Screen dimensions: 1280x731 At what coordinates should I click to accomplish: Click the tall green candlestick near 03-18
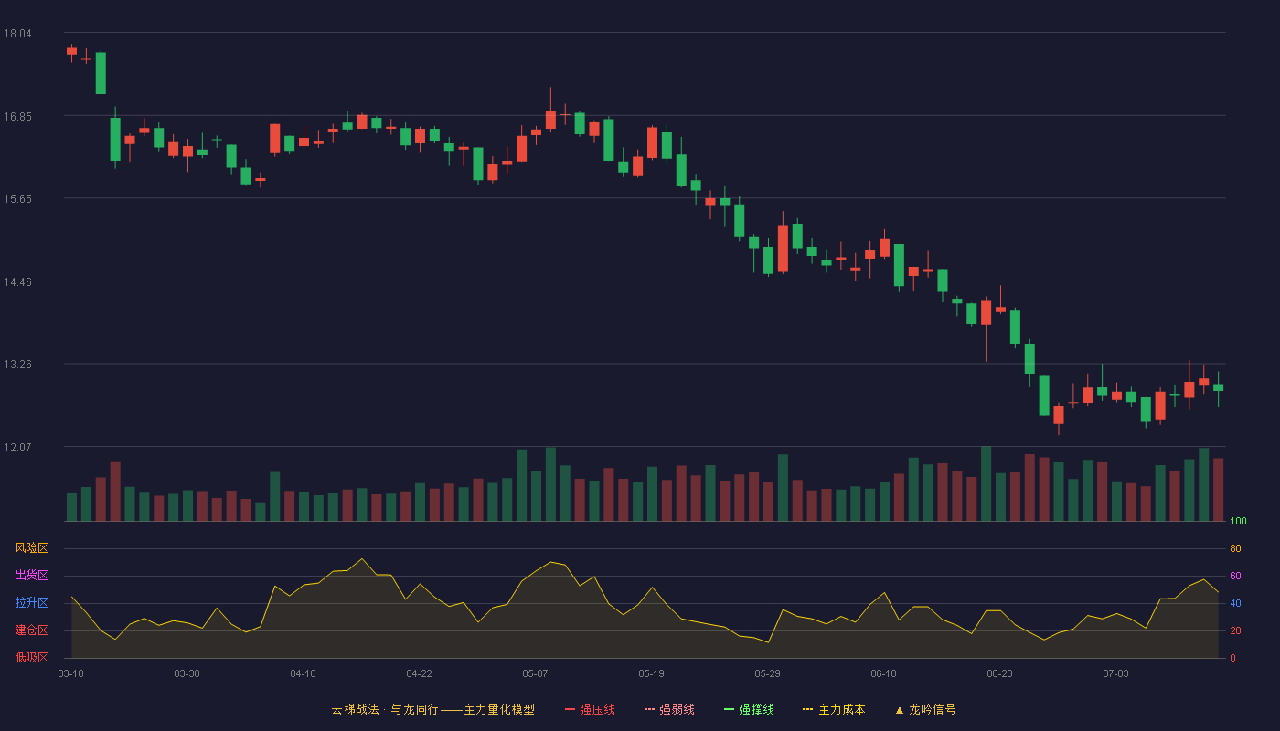point(101,73)
